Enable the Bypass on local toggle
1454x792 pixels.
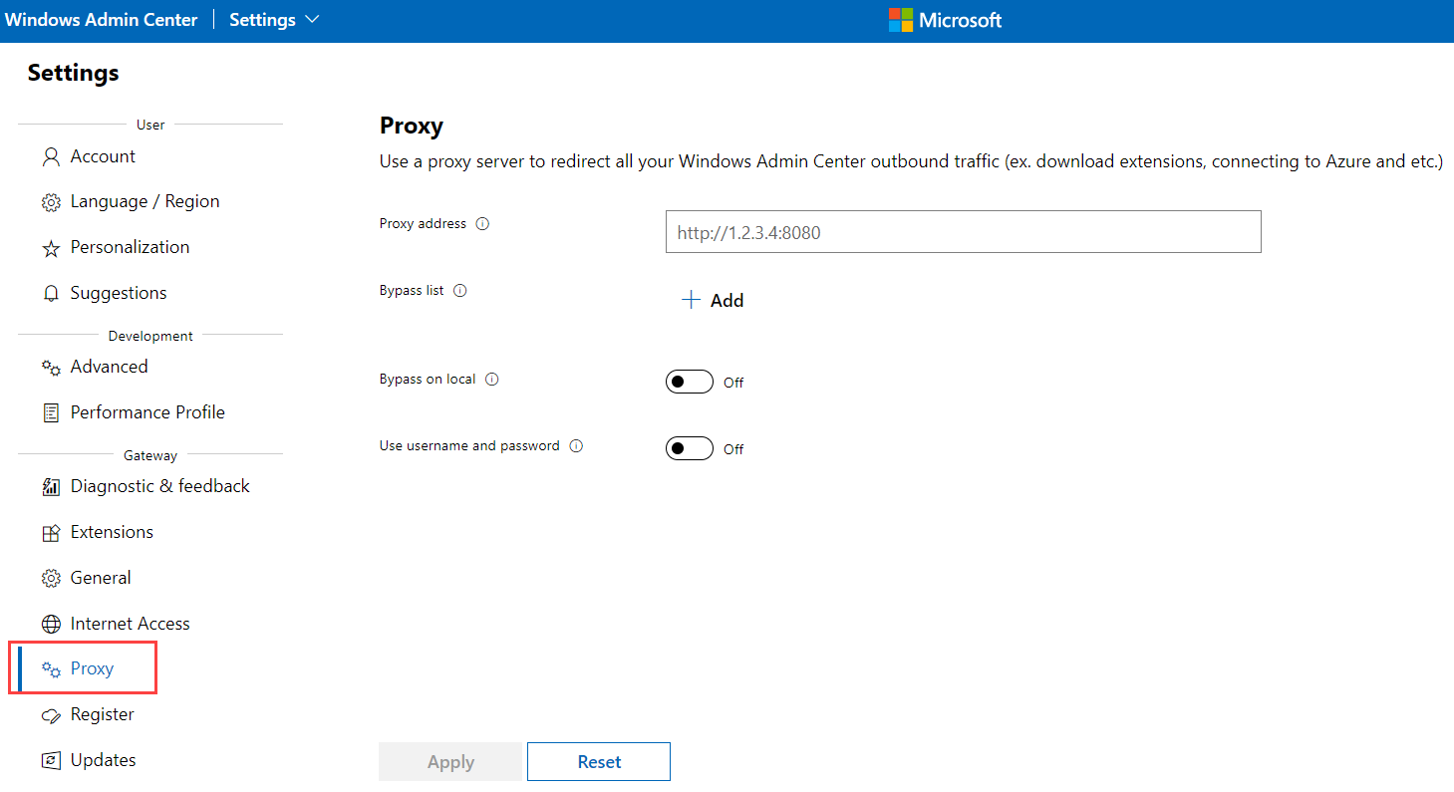point(689,382)
